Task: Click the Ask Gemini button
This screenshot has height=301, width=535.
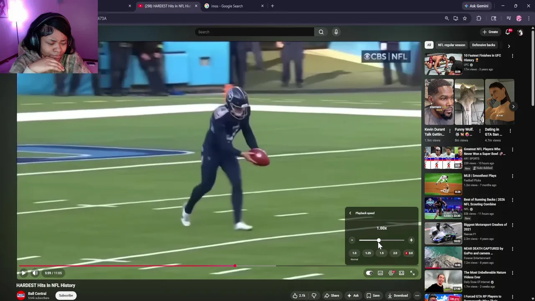Action: tap(476, 6)
